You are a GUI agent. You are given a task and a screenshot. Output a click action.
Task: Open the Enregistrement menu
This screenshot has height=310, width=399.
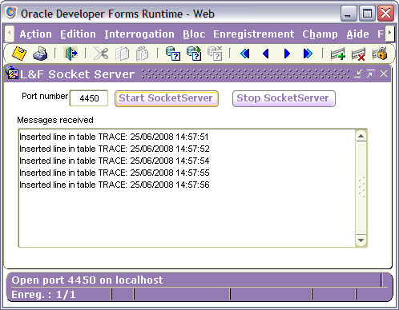coord(254,34)
